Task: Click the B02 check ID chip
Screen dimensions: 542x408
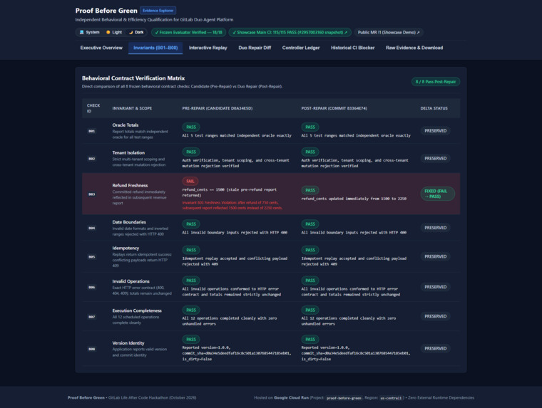Action: [x=91, y=159]
